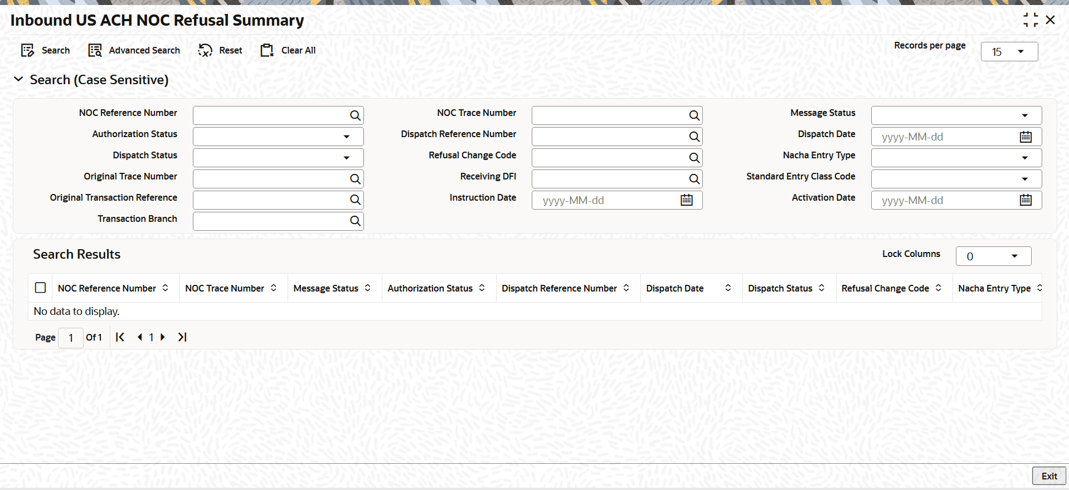Go to the last results page
The width and height of the screenshot is (1069, 490).
point(182,337)
